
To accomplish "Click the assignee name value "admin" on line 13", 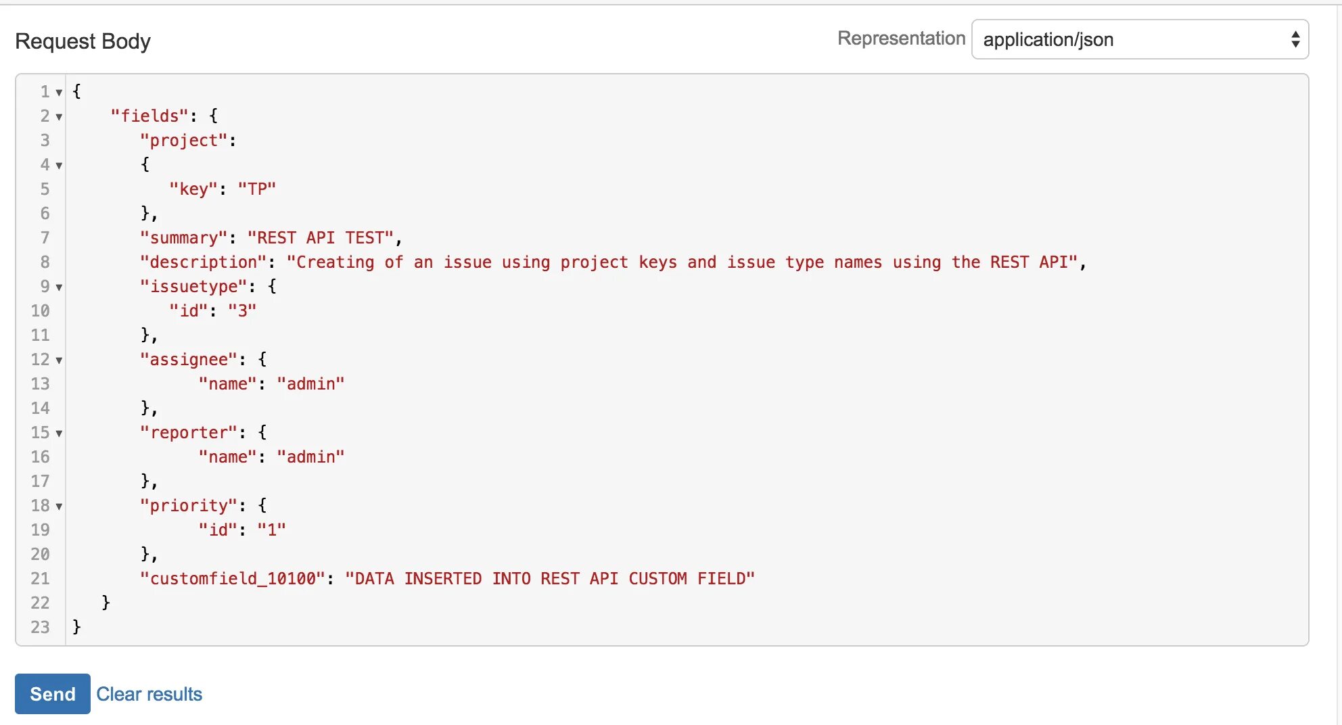I will pyautogui.click(x=310, y=384).
